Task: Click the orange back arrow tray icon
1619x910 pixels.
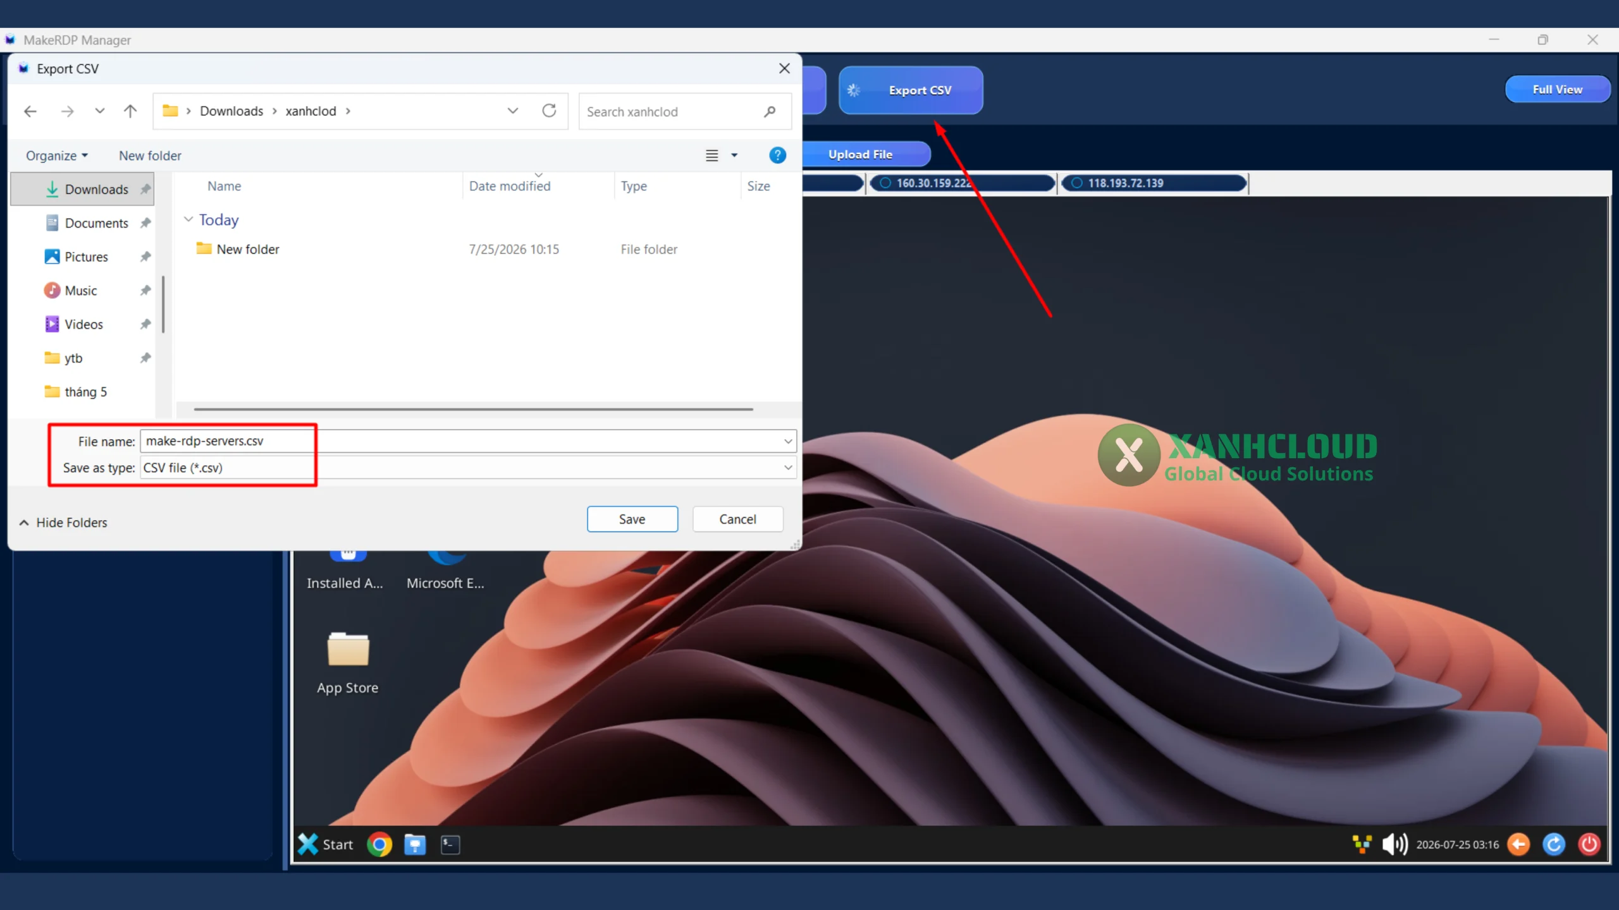Action: tap(1518, 844)
